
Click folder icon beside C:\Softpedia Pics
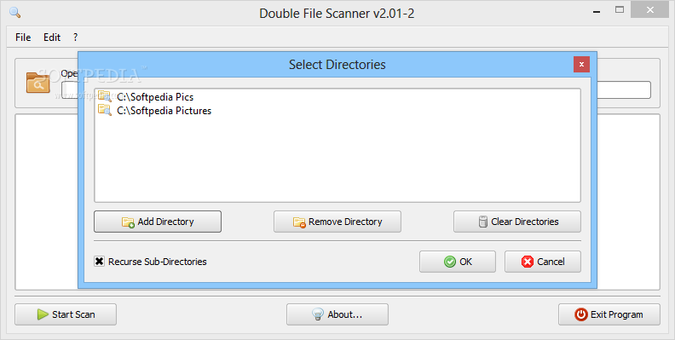[105, 96]
